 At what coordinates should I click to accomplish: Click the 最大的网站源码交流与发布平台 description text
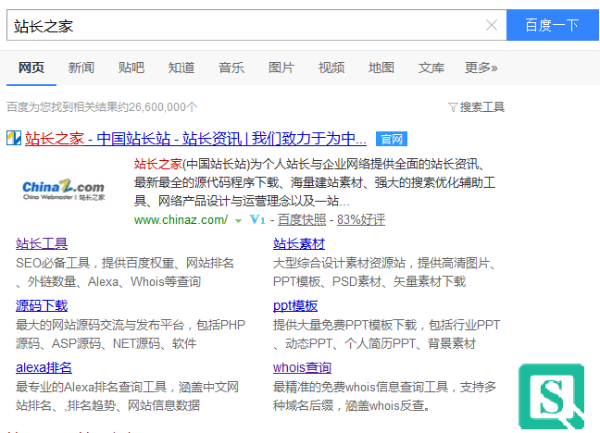coord(131,334)
